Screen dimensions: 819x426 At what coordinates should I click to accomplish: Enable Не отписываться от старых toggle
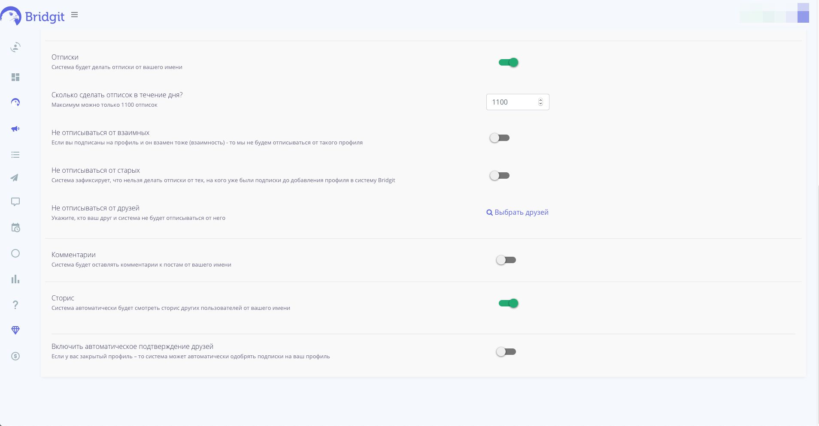[500, 176]
